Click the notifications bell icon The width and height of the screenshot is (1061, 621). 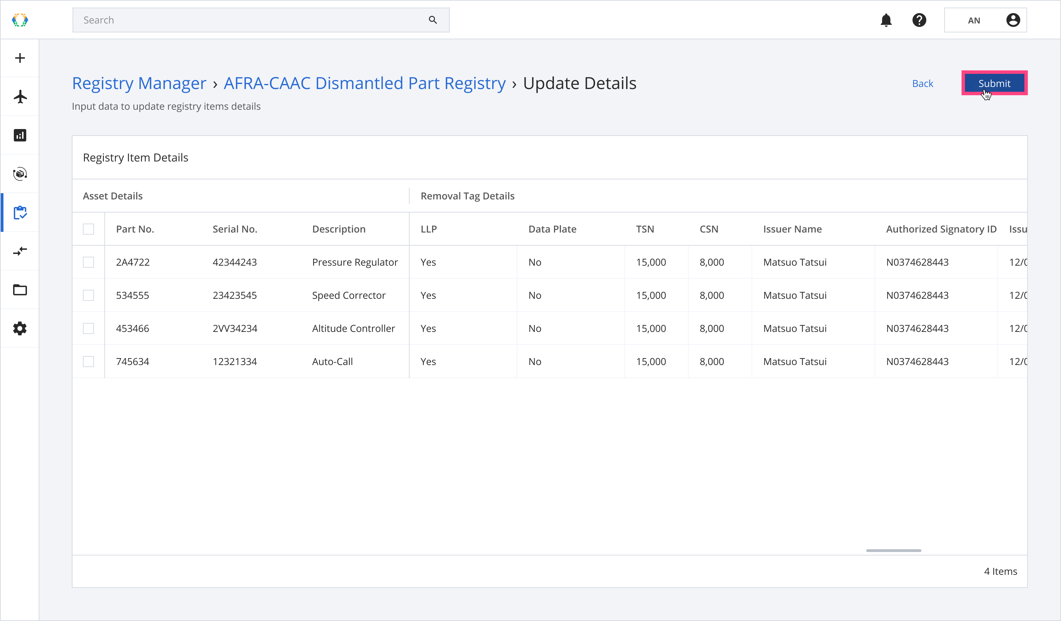coord(886,20)
